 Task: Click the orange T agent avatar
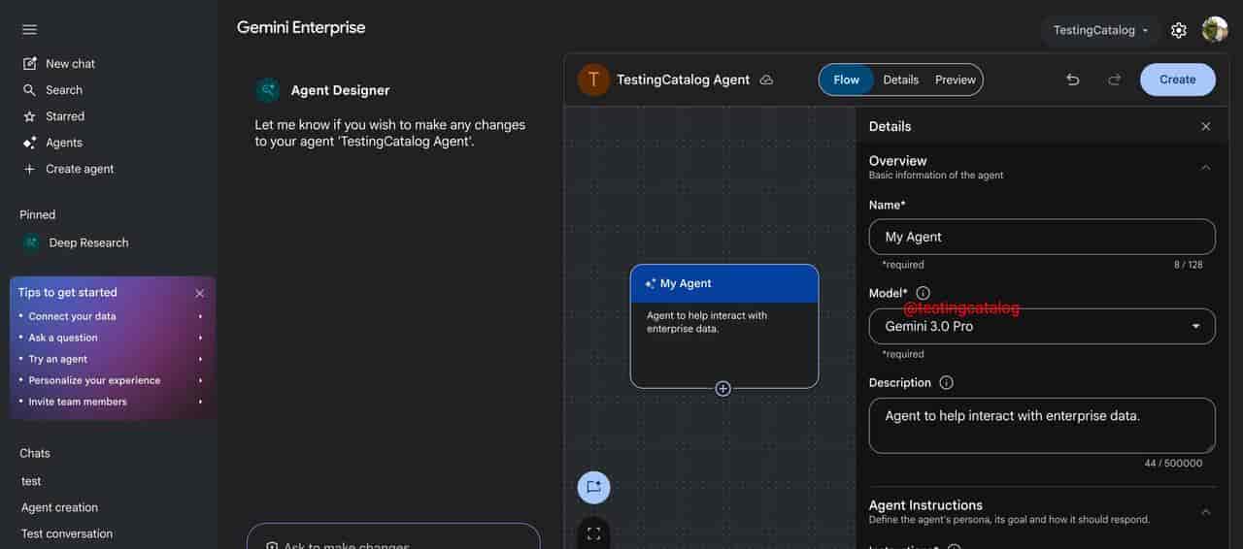click(x=593, y=80)
